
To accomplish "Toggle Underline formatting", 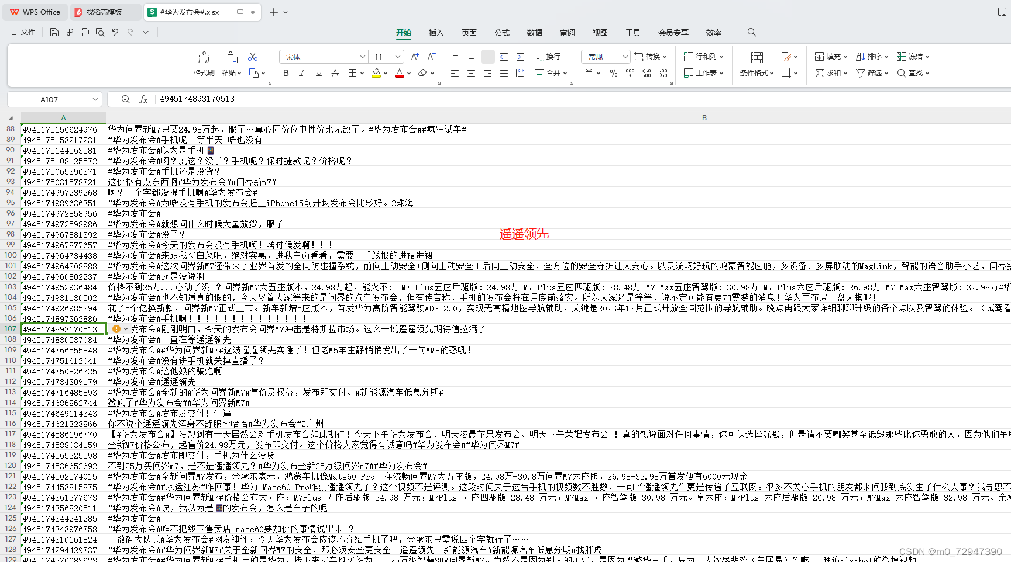I will pos(318,73).
